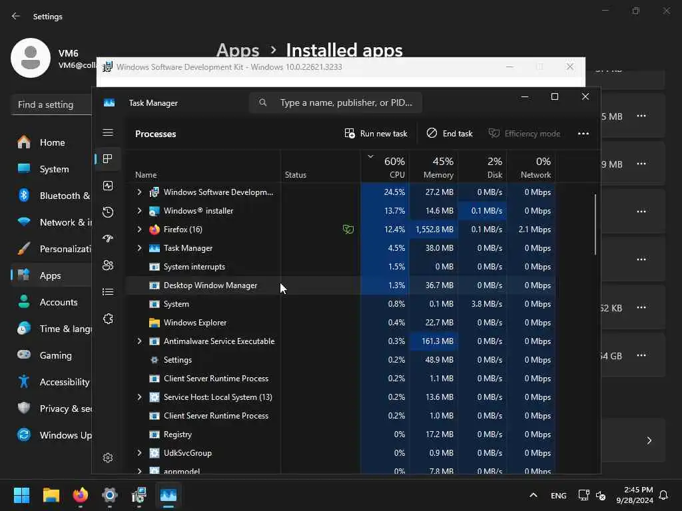Open File Explorer from taskbar
The image size is (682, 511).
click(51, 495)
